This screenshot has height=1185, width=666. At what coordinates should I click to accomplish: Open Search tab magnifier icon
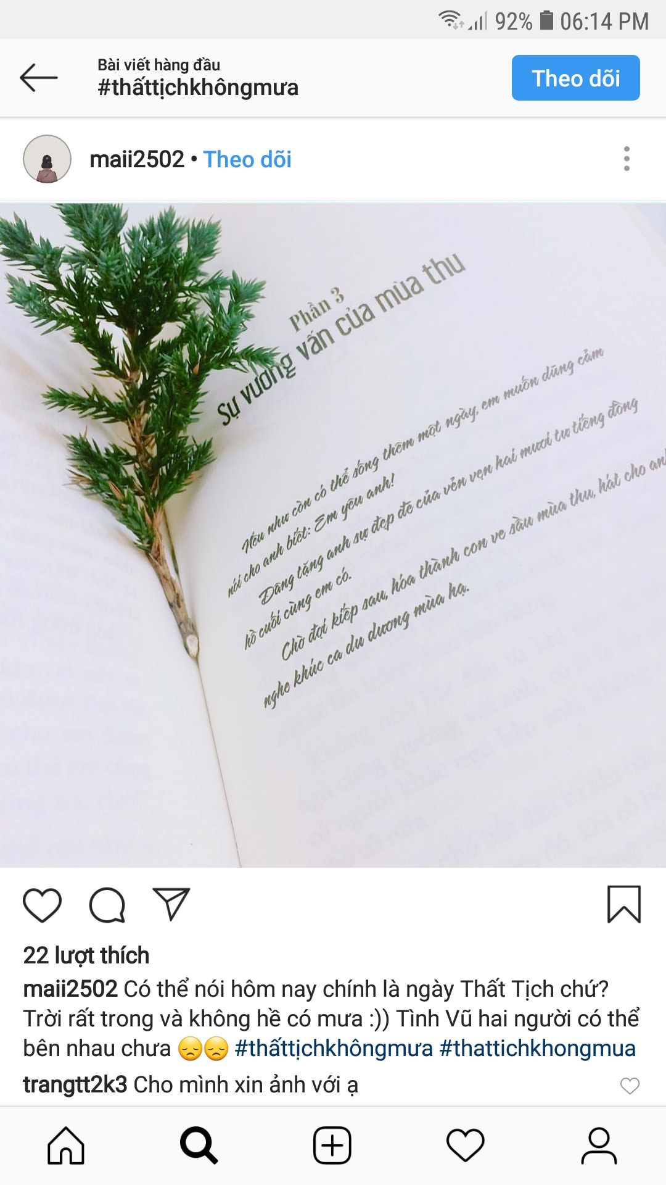point(199,1145)
